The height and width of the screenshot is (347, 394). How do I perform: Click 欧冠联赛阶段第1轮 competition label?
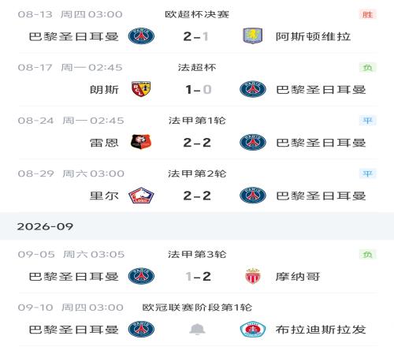point(197,307)
